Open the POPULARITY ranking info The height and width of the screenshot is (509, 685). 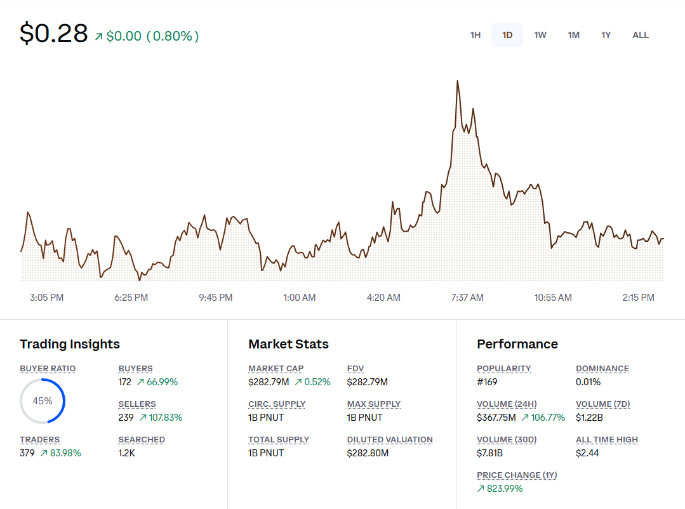[x=503, y=368]
